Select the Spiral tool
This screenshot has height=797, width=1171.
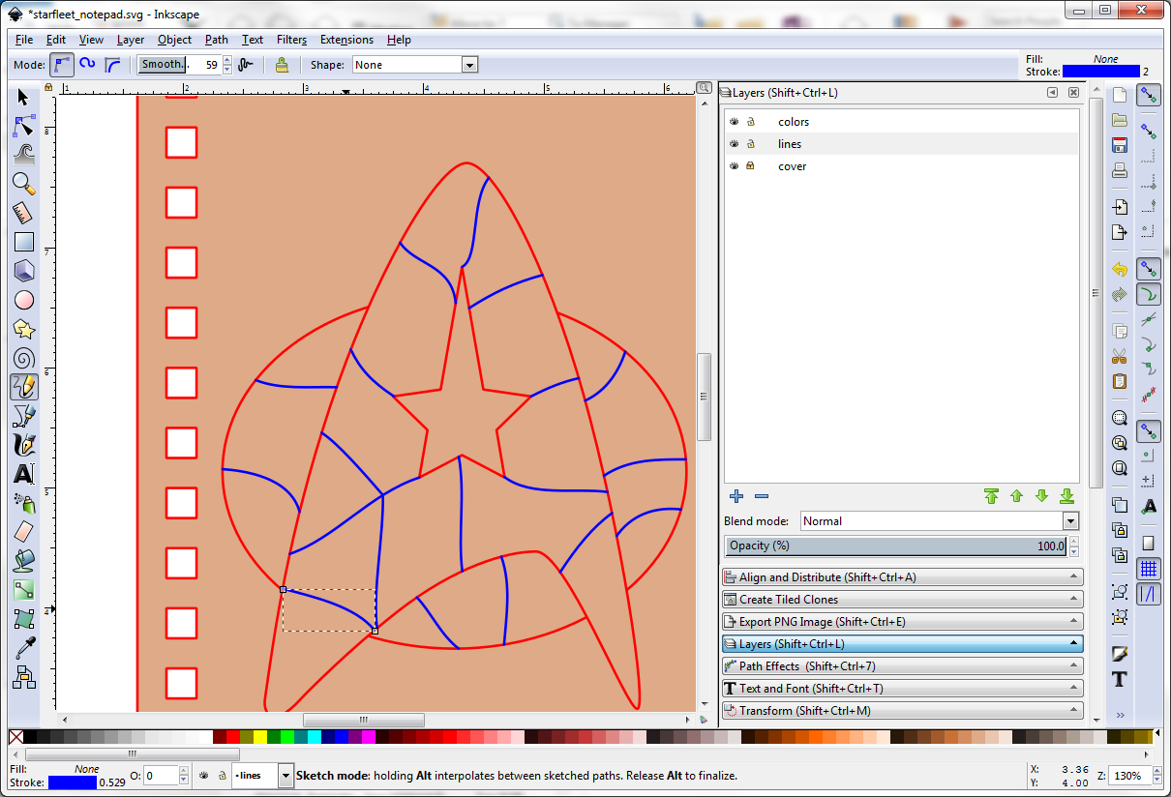(23, 358)
